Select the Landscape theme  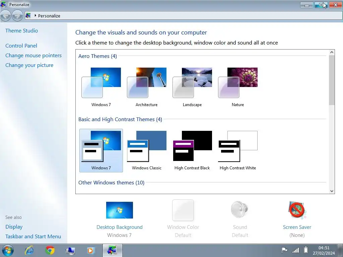(192, 87)
